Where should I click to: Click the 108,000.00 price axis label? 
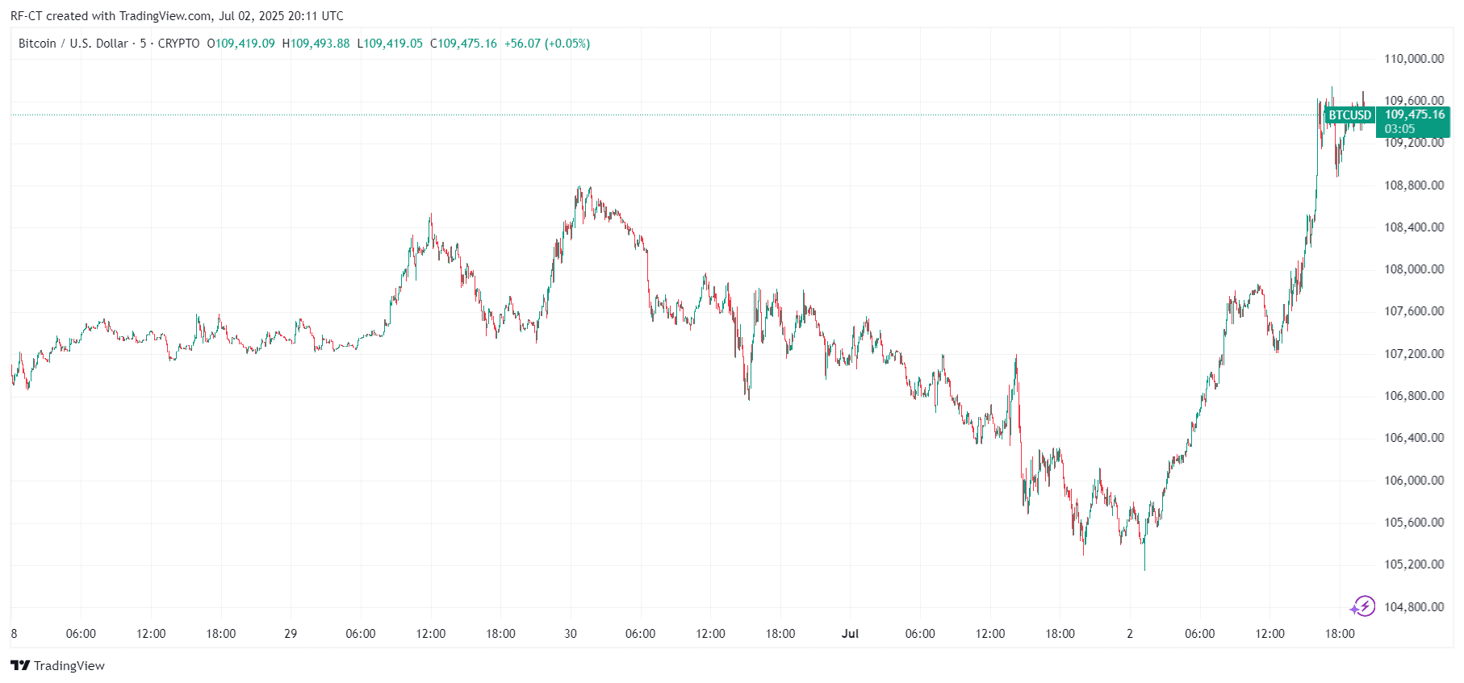point(1414,269)
